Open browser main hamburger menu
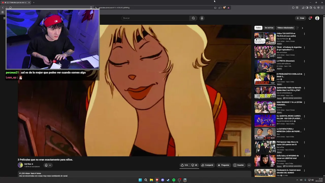The width and height of the screenshot is (325, 183). (322, 8)
